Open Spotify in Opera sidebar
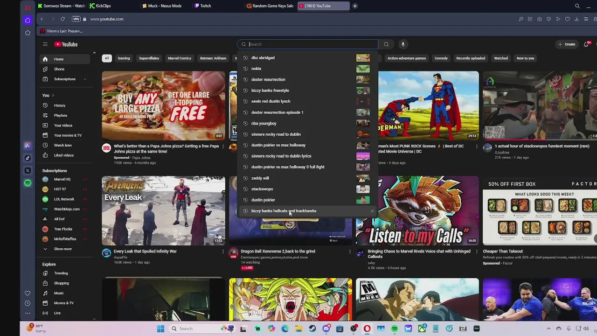 coord(28,183)
